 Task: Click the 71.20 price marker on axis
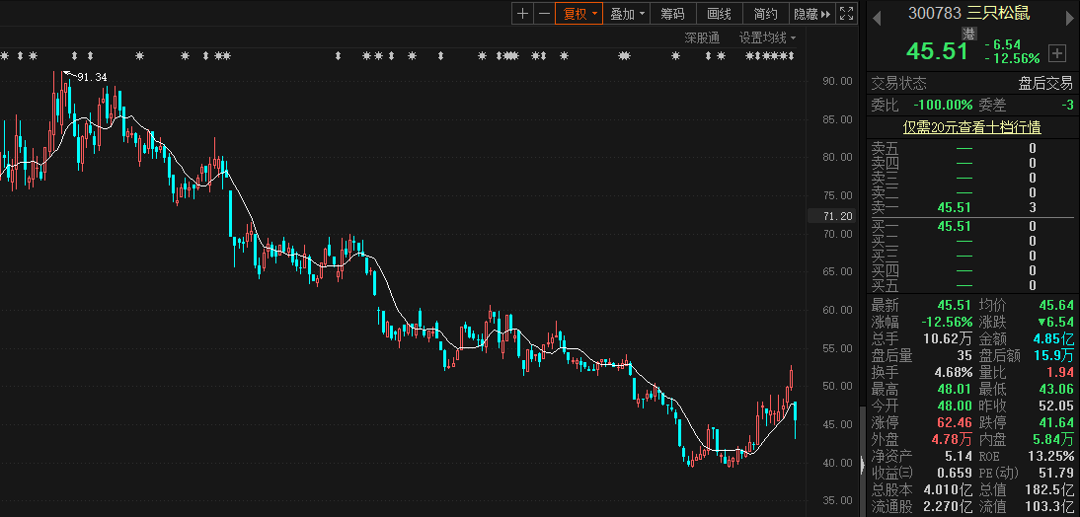(x=836, y=216)
